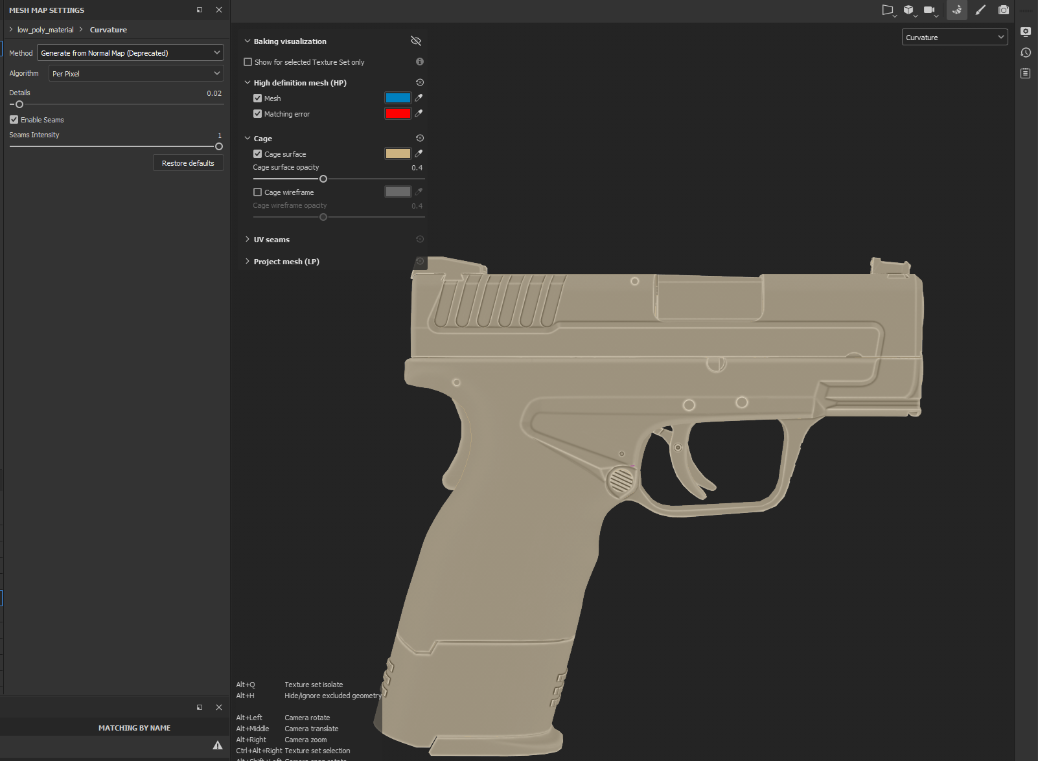
Task: Disable the Enable Seams checkbox
Action: [x=14, y=120]
